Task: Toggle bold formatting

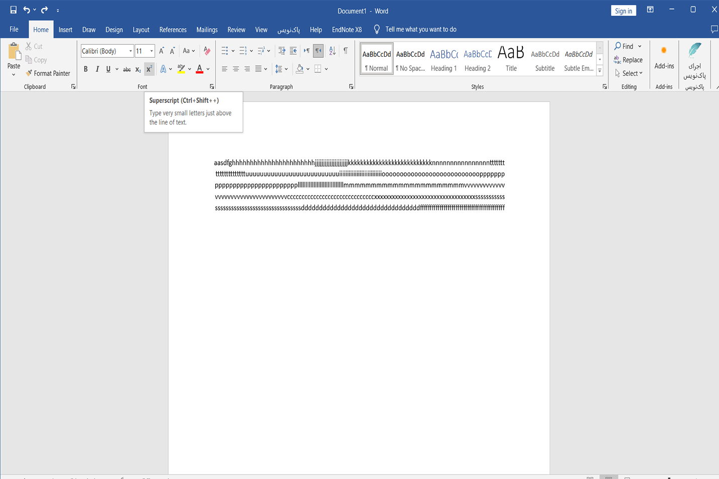Action: (85, 69)
